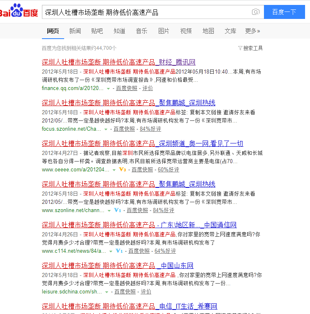Open the 更多» tab menu
Viewport: 310px width, 314px height.
252,31
